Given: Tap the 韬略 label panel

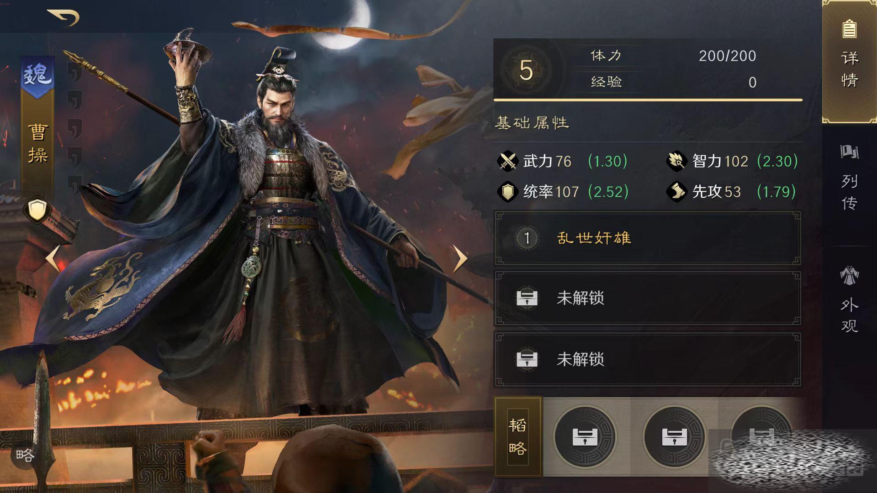Looking at the screenshot, I should (x=518, y=436).
